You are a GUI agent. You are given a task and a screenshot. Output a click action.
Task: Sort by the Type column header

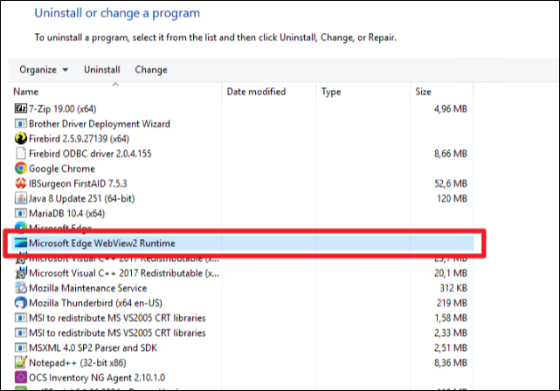[x=363, y=92]
